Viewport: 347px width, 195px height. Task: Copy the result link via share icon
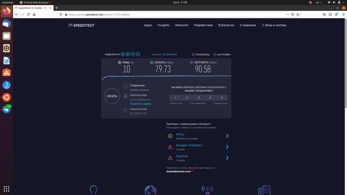[123, 54]
